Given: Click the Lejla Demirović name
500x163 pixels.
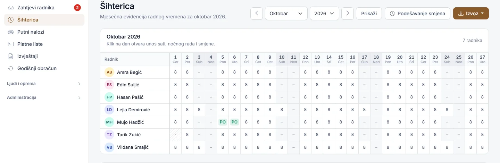Looking at the screenshot, I should pos(133,110).
